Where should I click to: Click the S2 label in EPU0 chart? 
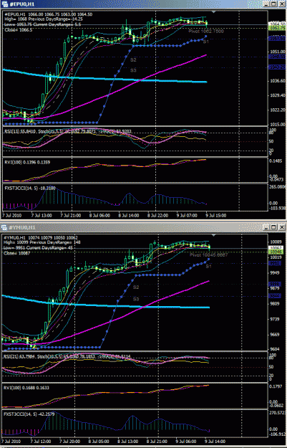pos(133,60)
